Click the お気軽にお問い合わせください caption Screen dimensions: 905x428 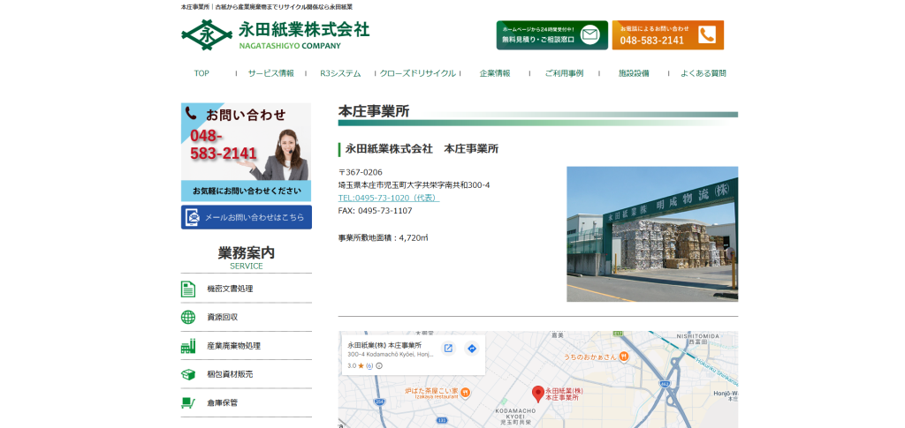(x=247, y=191)
